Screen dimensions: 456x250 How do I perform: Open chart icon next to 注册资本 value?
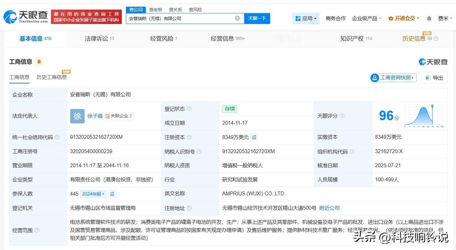coord(254,137)
